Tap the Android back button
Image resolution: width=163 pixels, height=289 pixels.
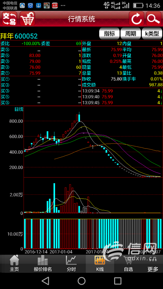click(45, 281)
